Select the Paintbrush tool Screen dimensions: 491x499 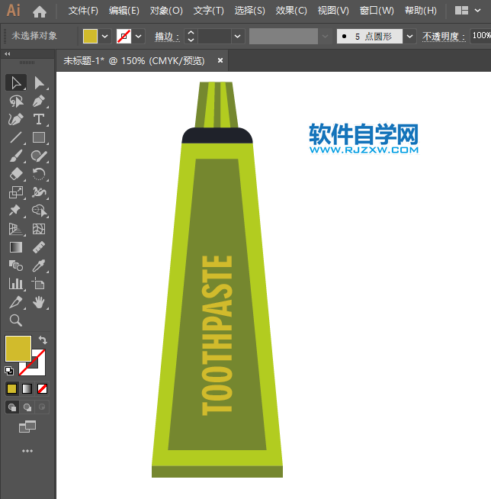pos(16,156)
